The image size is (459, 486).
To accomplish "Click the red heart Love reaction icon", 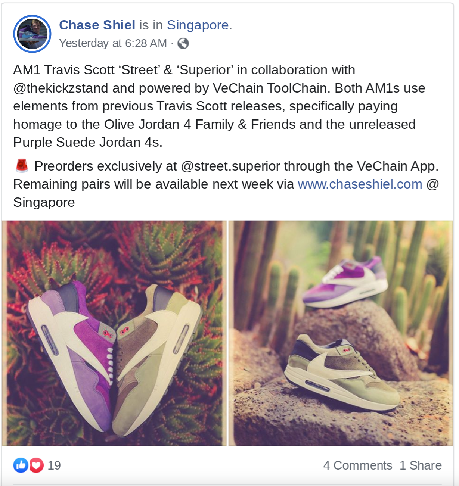I will point(36,465).
